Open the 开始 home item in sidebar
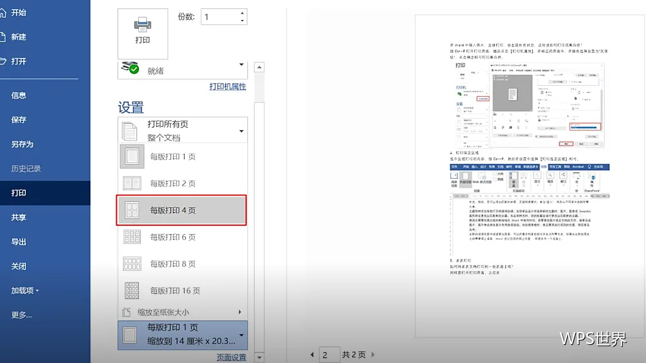The image size is (646, 363). [45, 13]
